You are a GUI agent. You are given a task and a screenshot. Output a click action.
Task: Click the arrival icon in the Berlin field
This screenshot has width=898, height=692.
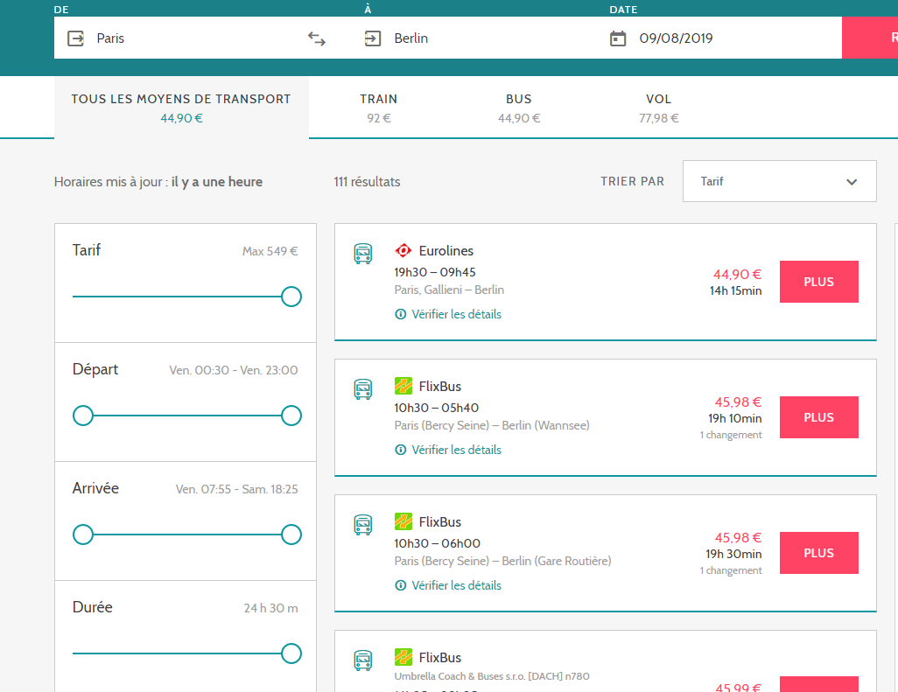pos(373,38)
